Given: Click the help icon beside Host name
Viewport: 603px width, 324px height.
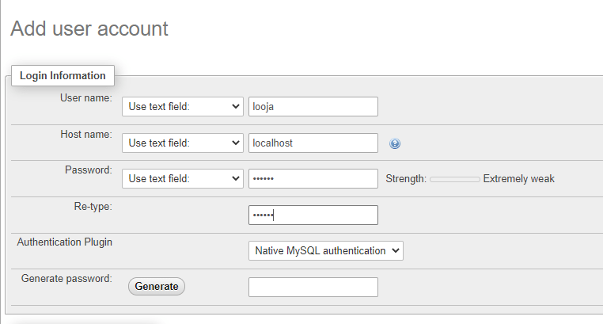Looking at the screenshot, I should point(395,143).
